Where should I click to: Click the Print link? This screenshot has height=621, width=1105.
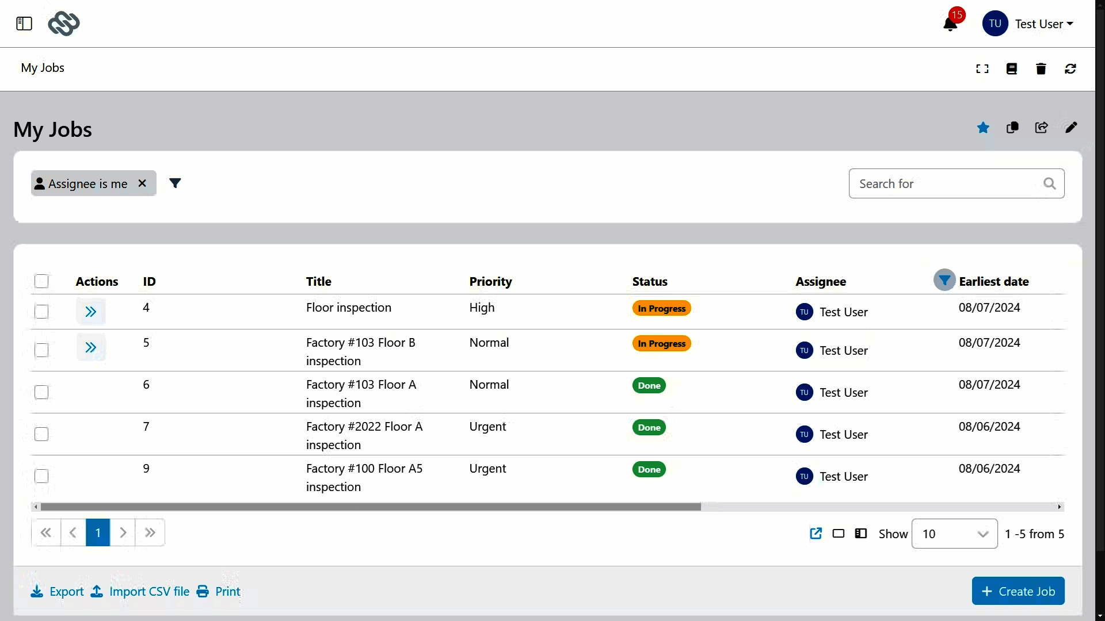click(219, 592)
